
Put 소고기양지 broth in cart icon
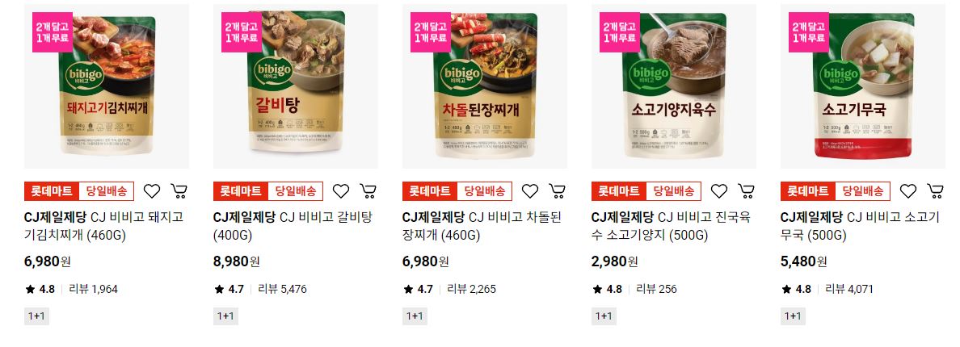747,191
